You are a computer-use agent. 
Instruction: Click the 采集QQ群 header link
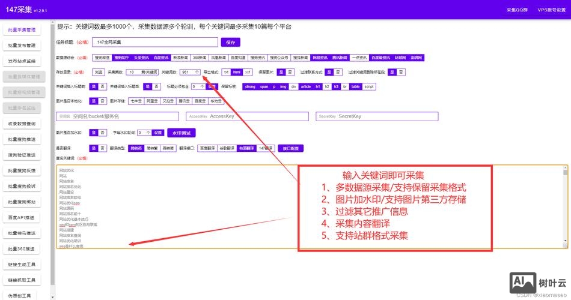[x=517, y=10]
